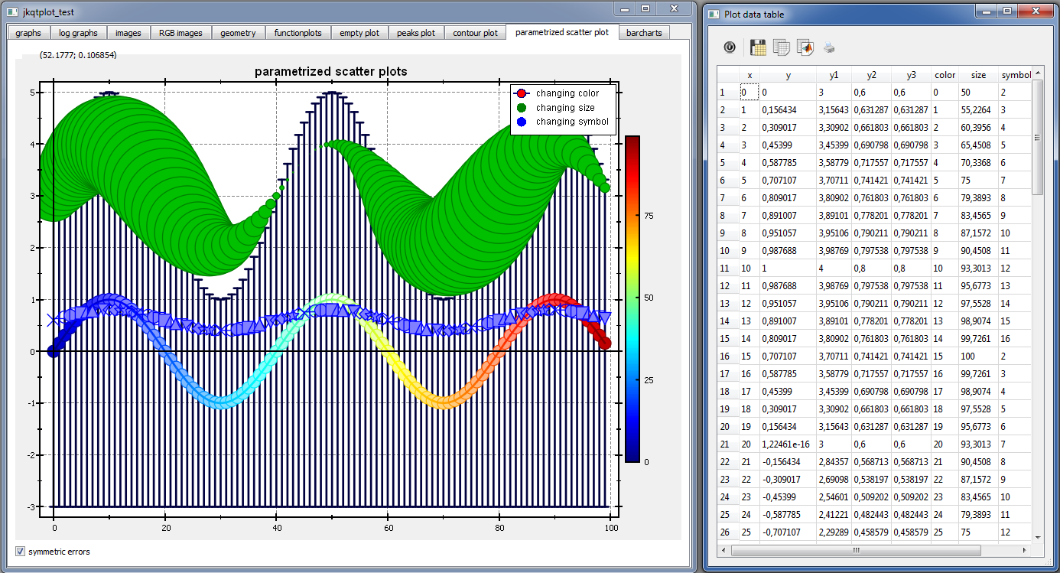Click table cell '55,2264' in size column
This screenshot has width=1060, height=573.
point(979,110)
